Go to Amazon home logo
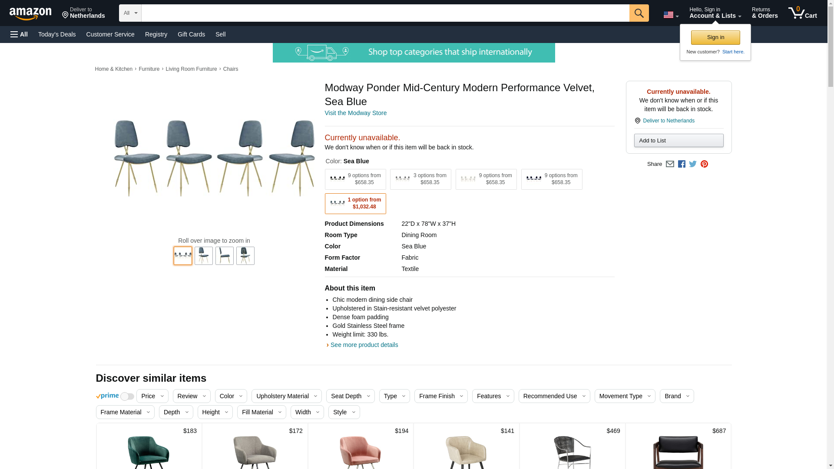Viewport: 834px width, 469px height. tap(30, 13)
